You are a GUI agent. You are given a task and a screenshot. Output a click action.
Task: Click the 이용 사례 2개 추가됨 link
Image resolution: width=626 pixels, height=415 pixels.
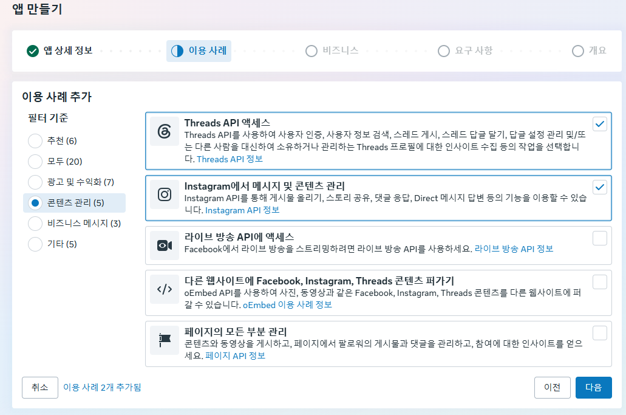tap(102, 388)
